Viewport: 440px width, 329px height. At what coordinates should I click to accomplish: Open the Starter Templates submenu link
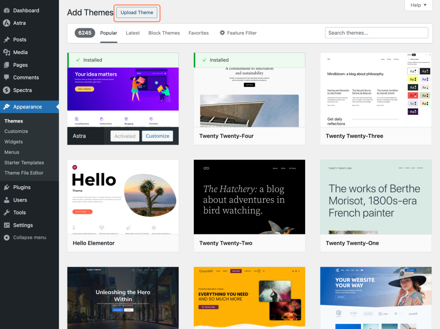[x=24, y=163]
